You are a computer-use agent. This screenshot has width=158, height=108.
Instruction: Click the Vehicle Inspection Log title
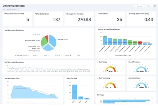(x=14, y=6)
